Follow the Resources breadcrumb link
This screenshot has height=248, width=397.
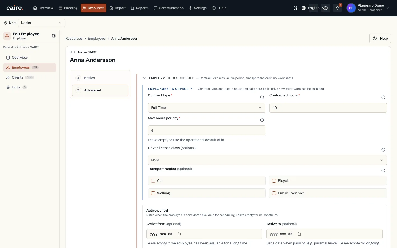pyautogui.click(x=74, y=39)
